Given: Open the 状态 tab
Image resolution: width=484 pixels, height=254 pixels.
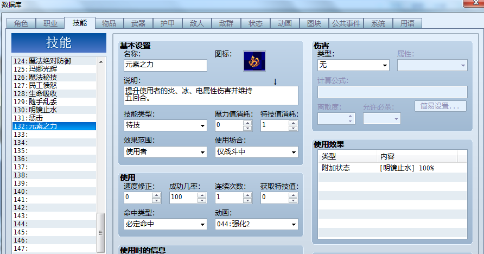Looking at the screenshot, I should point(256,23).
